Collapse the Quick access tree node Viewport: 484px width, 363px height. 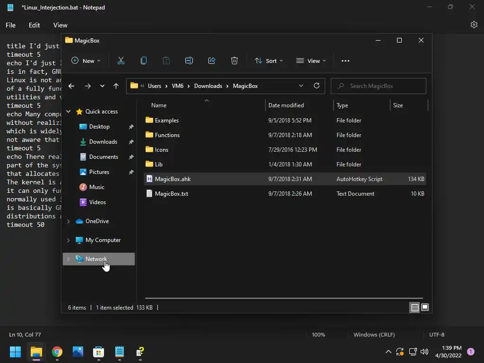tap(69, 112)
